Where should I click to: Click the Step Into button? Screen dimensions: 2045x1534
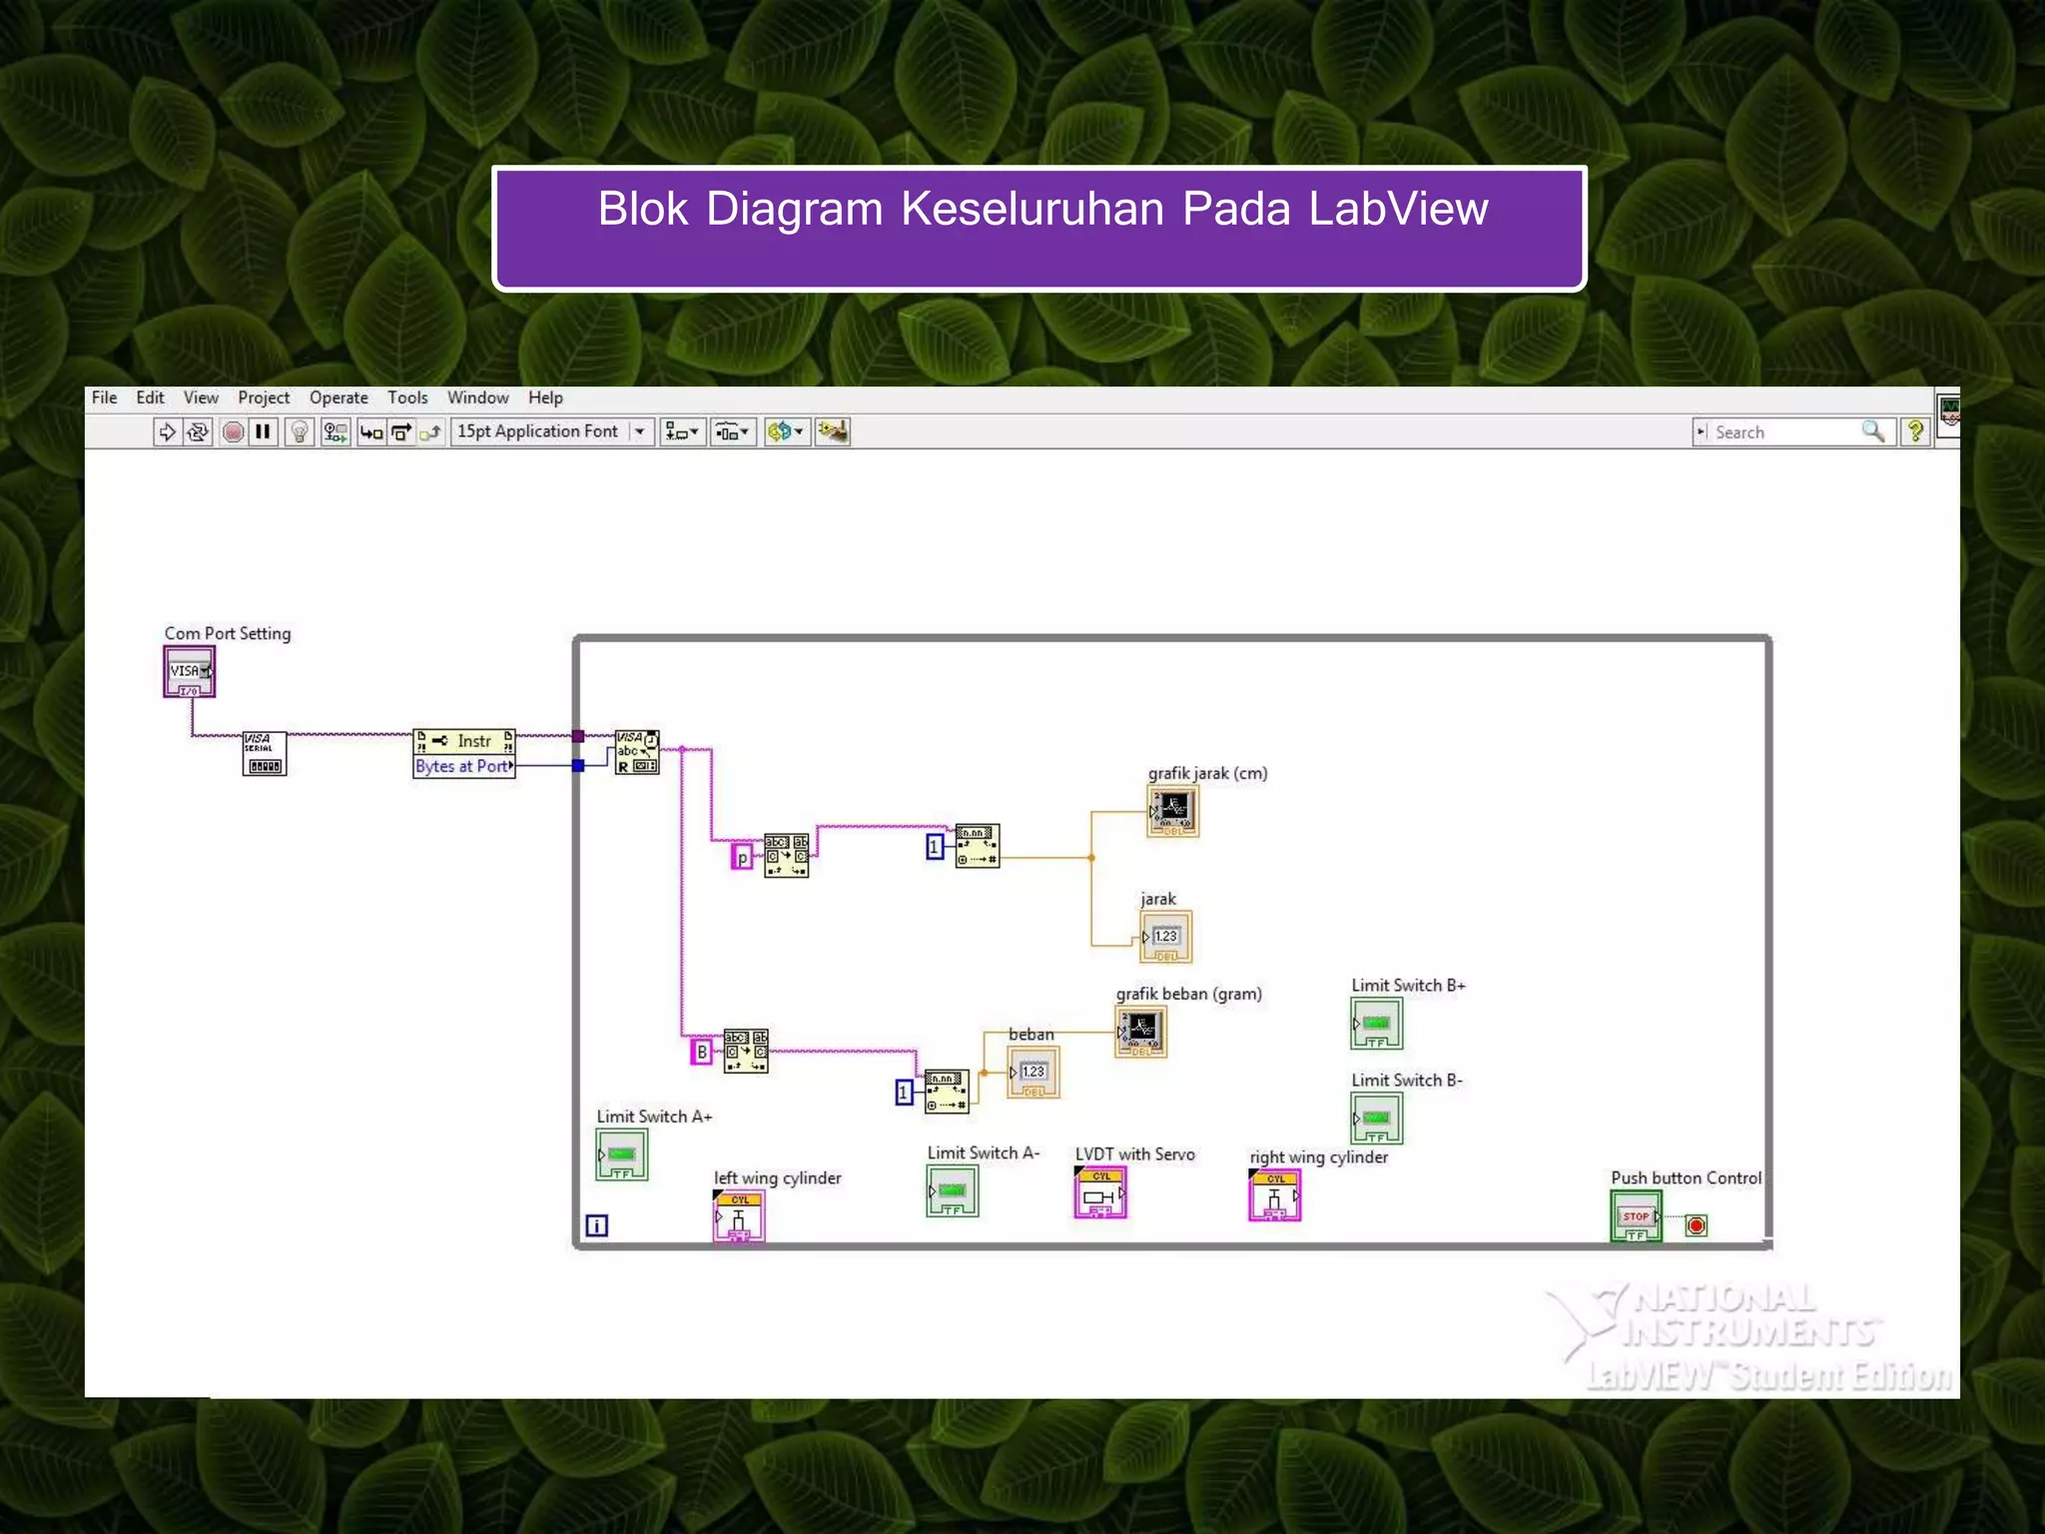click(x=370, y=431)
